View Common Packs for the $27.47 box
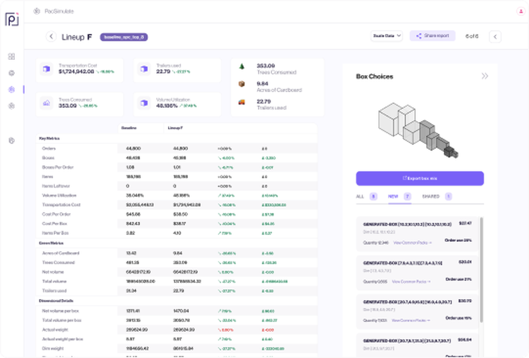This screenshot has width=529, height=358. [412, 242]
